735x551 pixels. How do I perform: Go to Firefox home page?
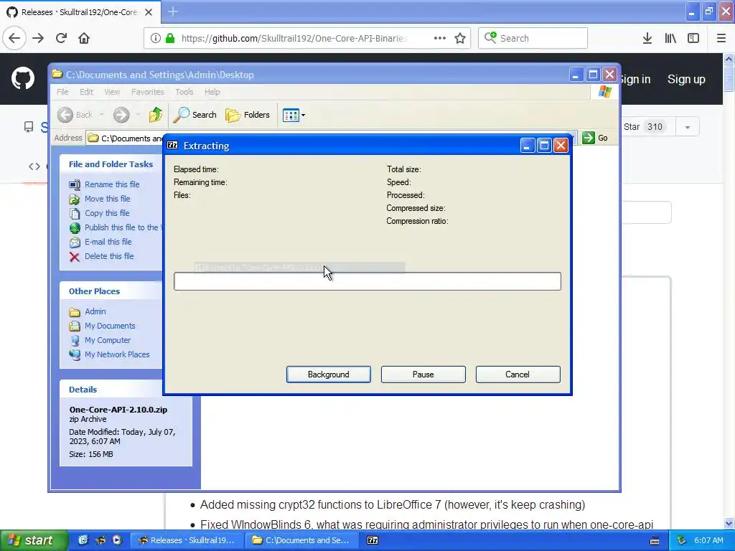tap(84, 38)
